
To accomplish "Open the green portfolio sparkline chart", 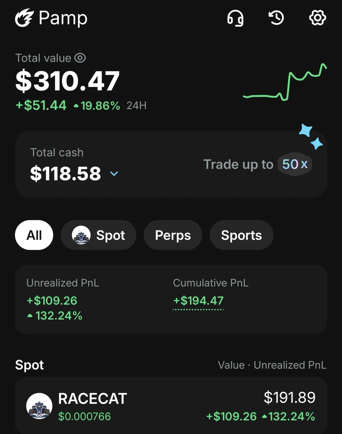I will (285, 82).
